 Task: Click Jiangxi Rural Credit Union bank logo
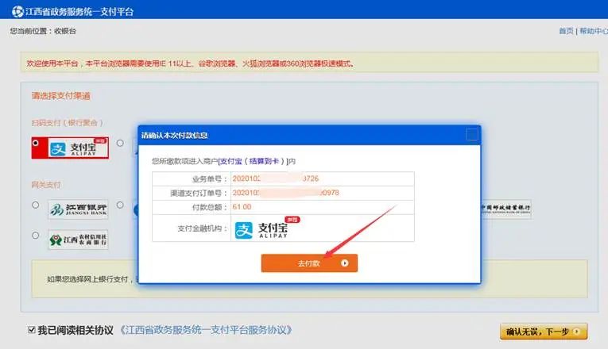[78, 240]
